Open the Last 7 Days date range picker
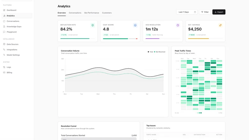Viewport: 249px width, 140px height. tap(187, 12)
